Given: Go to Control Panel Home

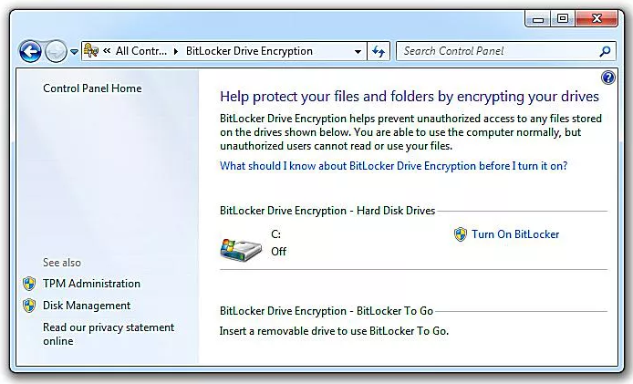Looking at the screenshot, I should coord(92,88).
